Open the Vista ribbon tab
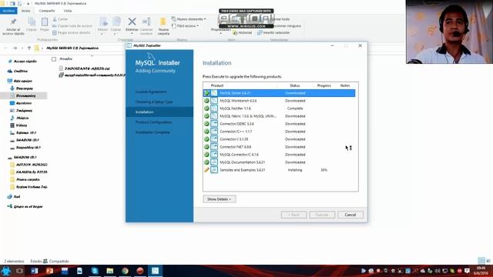 [68, 11]
